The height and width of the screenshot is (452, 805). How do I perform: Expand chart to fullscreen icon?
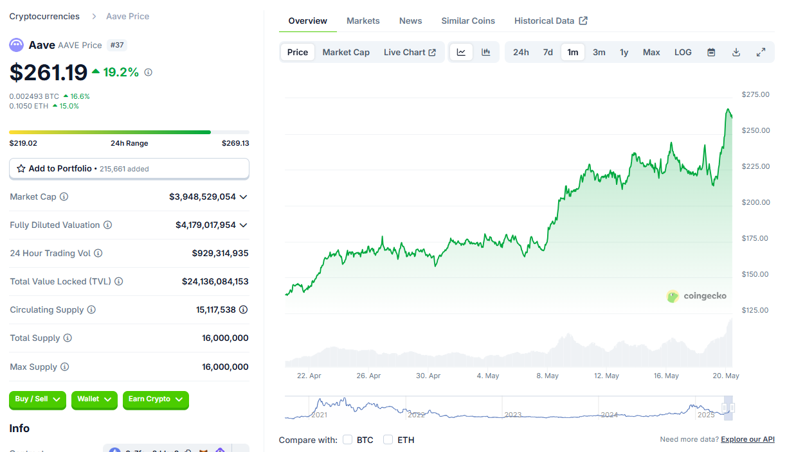coord(761,52)
